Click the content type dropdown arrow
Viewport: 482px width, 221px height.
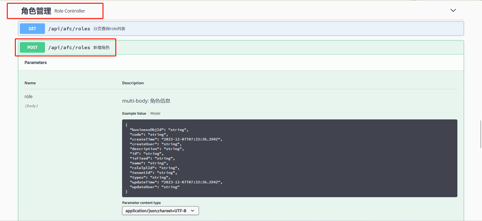click(193, 211)
